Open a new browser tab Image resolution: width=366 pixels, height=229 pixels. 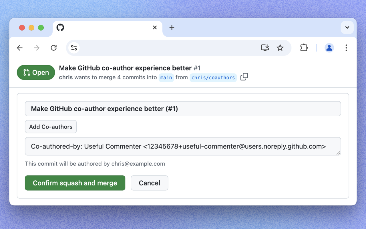click(172, 27)
